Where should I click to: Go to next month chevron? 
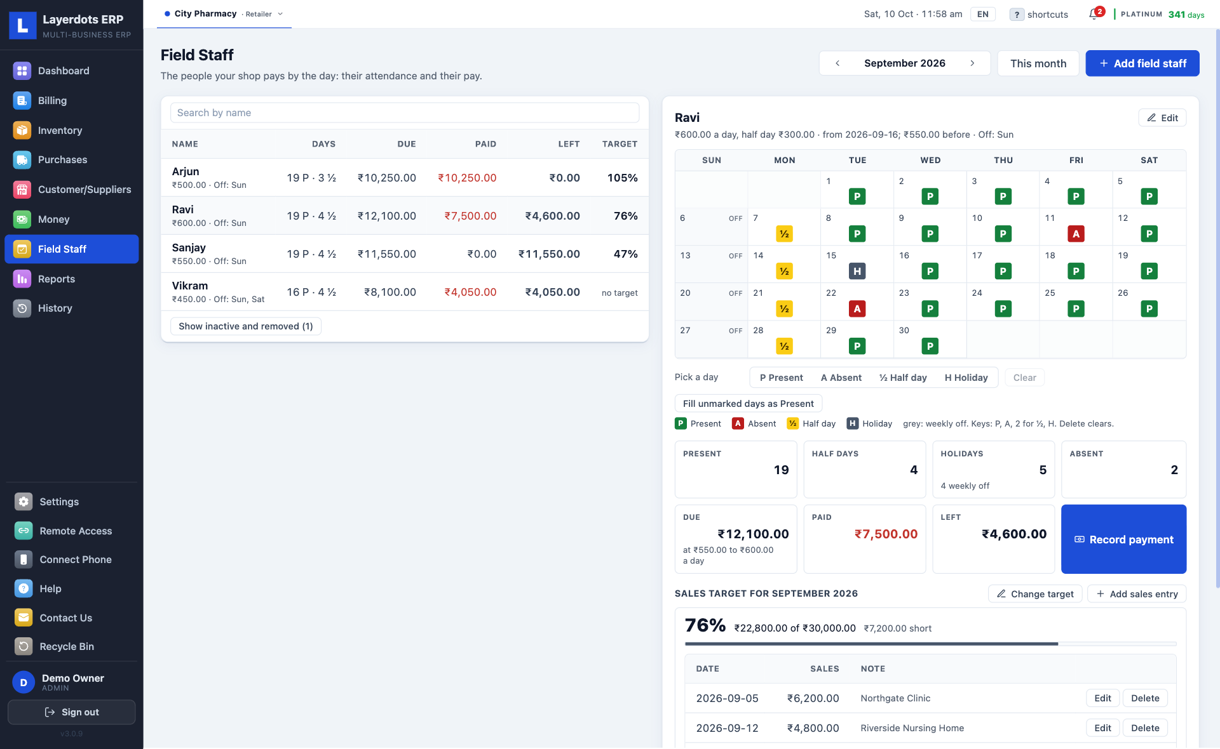point(972,63)
